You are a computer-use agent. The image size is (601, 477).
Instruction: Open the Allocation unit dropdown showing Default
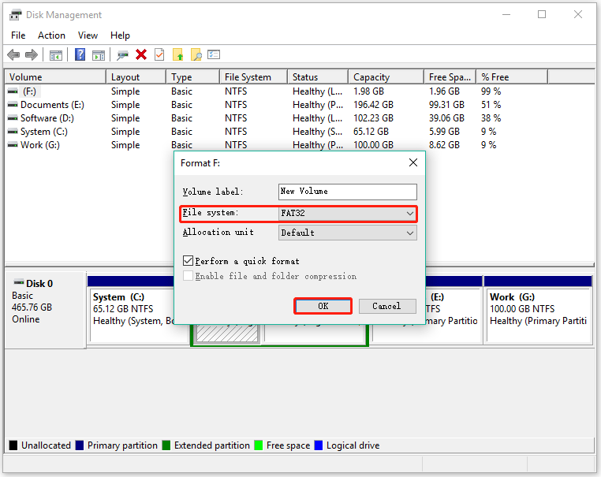348,233
